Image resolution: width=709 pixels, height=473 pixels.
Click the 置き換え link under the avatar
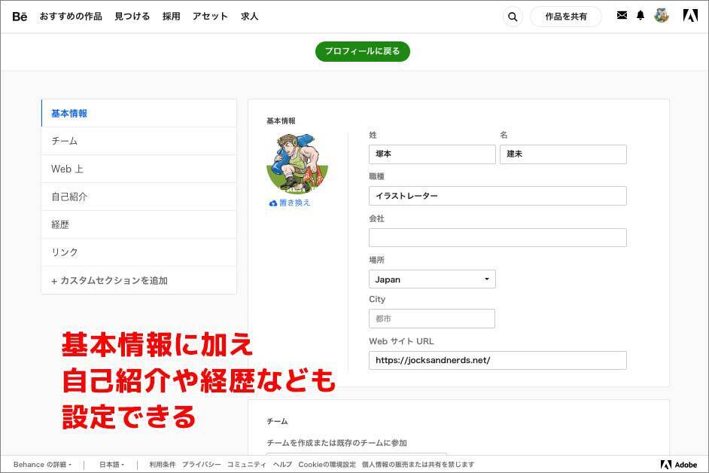pos(294,203)
